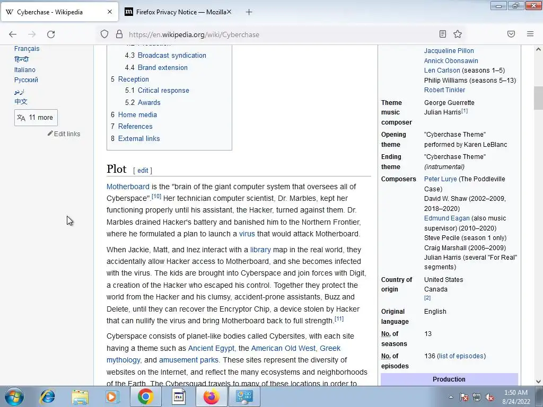Follow the library link in Plot
Screen dimensions: 543x407
[x=260, y=250]
